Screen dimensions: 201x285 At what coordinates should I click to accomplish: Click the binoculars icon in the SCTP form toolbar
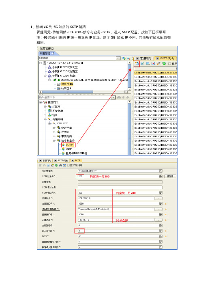(x=61, y=165)
